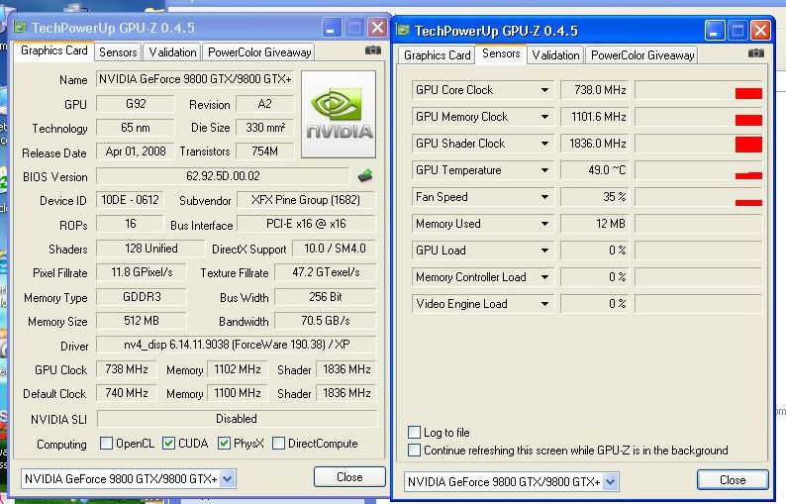Open GPU Temperature sensor dropdown
The height and width of the screenshot is (504, 786).
[x=544, y=170]
